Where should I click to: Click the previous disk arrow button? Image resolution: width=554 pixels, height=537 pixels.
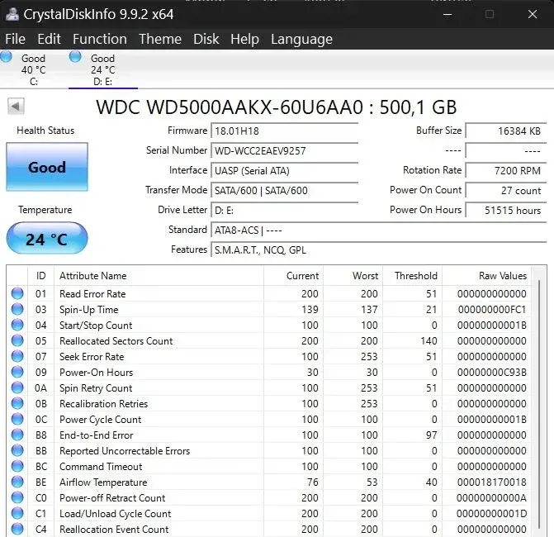[16, 107]
